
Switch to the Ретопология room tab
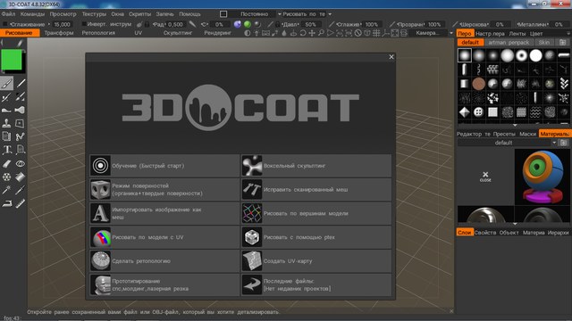point(98,33)
